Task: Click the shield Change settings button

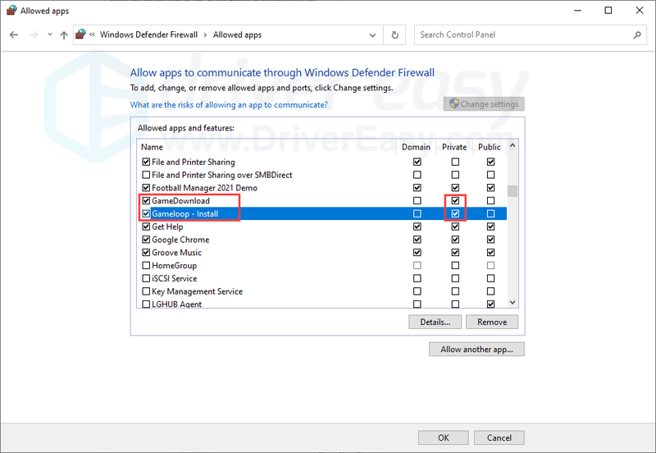Action: (484, 104)
